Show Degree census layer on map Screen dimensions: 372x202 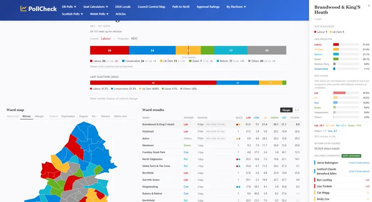(x=84, y=116)
